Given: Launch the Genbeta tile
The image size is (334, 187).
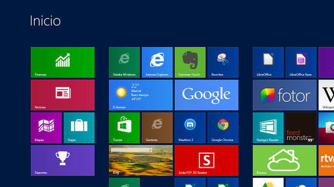Looking at the screenshot, I should 157,128.
